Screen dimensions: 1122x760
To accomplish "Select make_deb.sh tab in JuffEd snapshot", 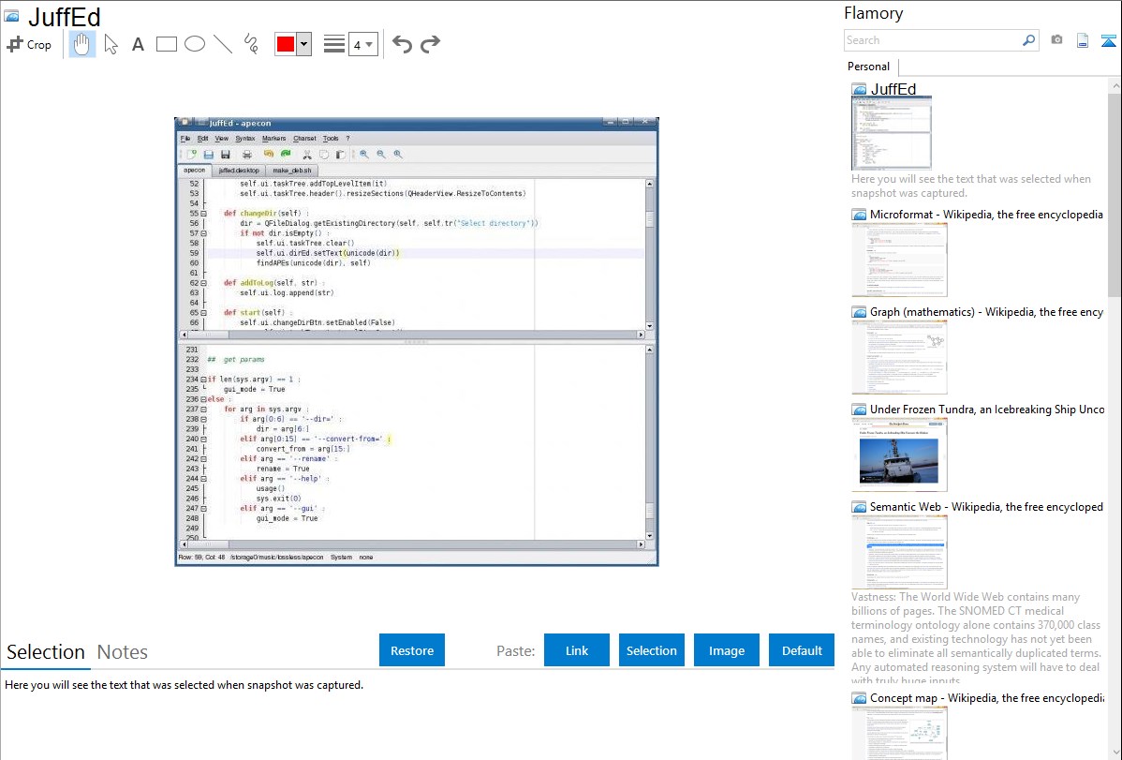I will (292, 171).
